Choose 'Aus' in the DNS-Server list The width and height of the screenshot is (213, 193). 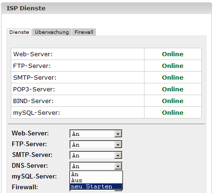[96, 180]
